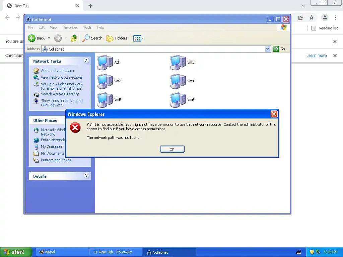Click Show icons for networked UPnP devices
The image size is (343, 257).
coord(62,103)
